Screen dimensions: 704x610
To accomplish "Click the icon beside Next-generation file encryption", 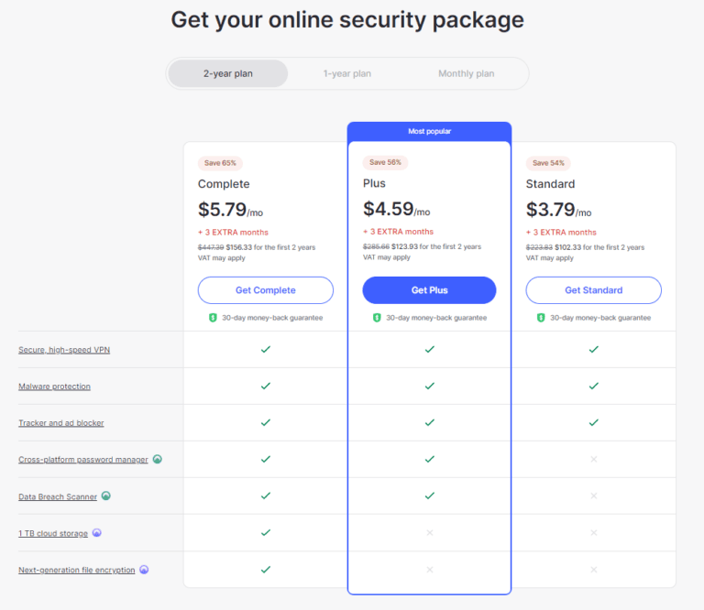I will pos(144,569).
